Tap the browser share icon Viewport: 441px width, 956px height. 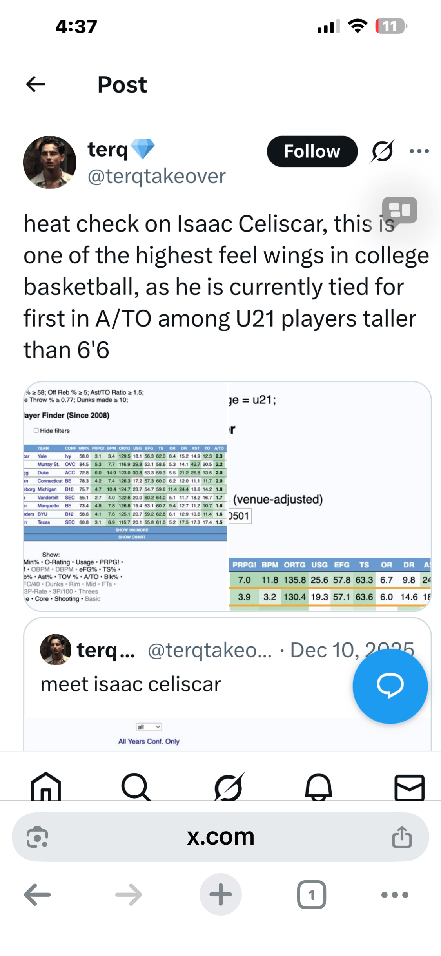402,837
